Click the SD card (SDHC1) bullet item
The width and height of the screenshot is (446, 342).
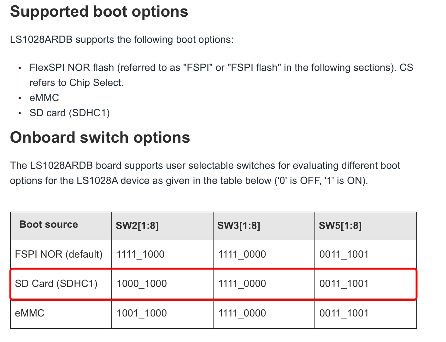tap(69, 113)
